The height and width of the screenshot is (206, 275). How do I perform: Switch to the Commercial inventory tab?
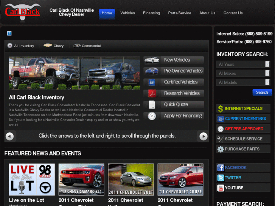coord(87,46)
